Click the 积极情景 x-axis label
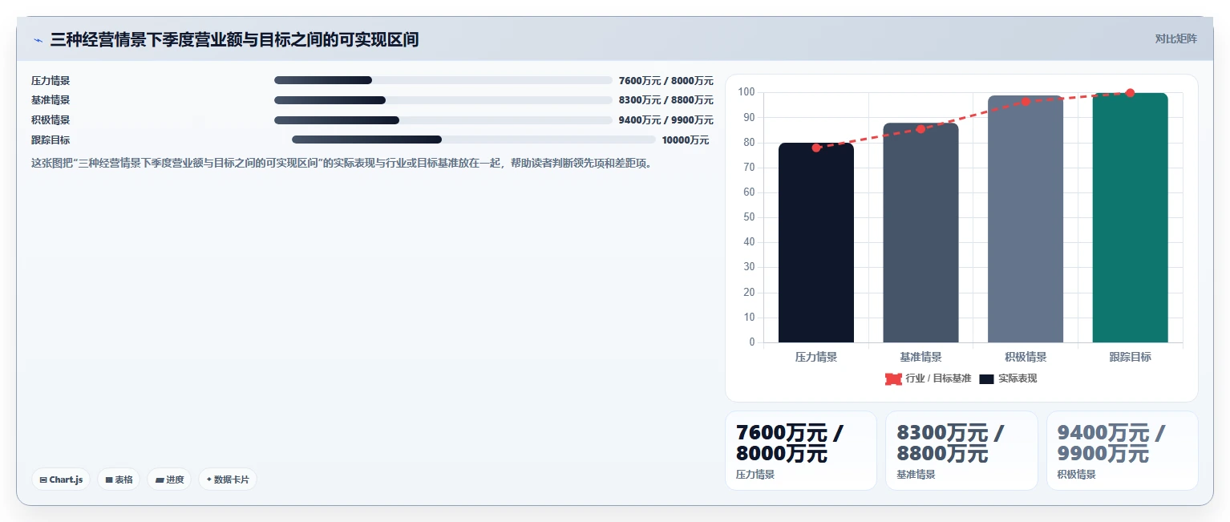Image resolution: width=1230 pixels, height=522 pixels. 1026,357
